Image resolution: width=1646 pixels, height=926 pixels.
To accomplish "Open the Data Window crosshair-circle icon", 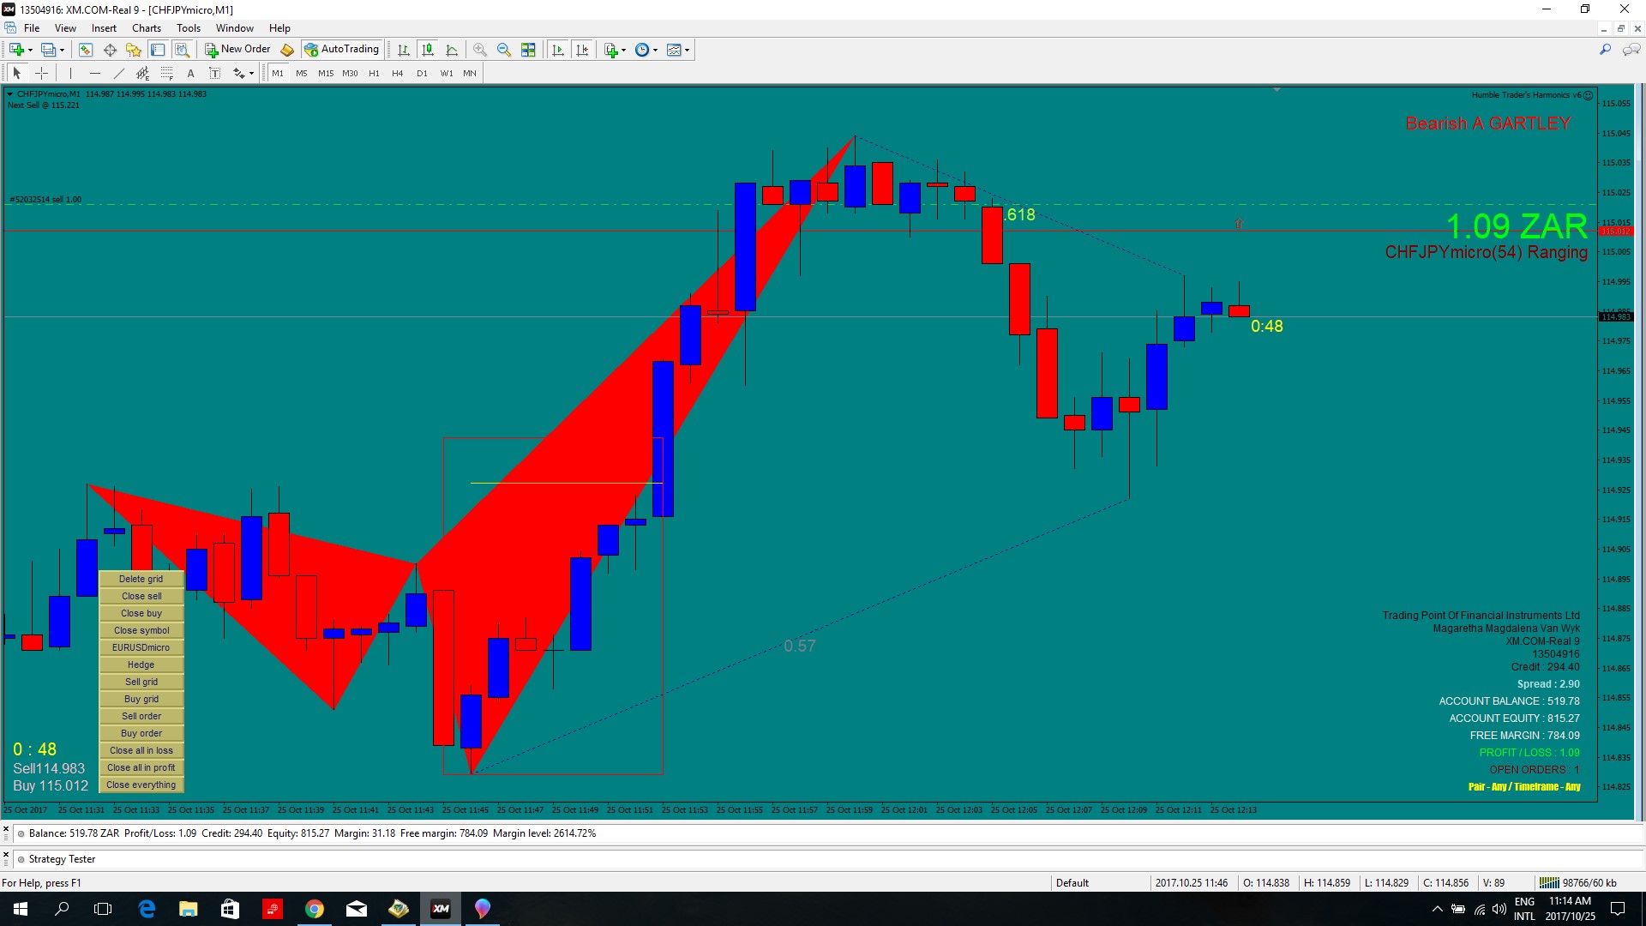I will 110,50.
